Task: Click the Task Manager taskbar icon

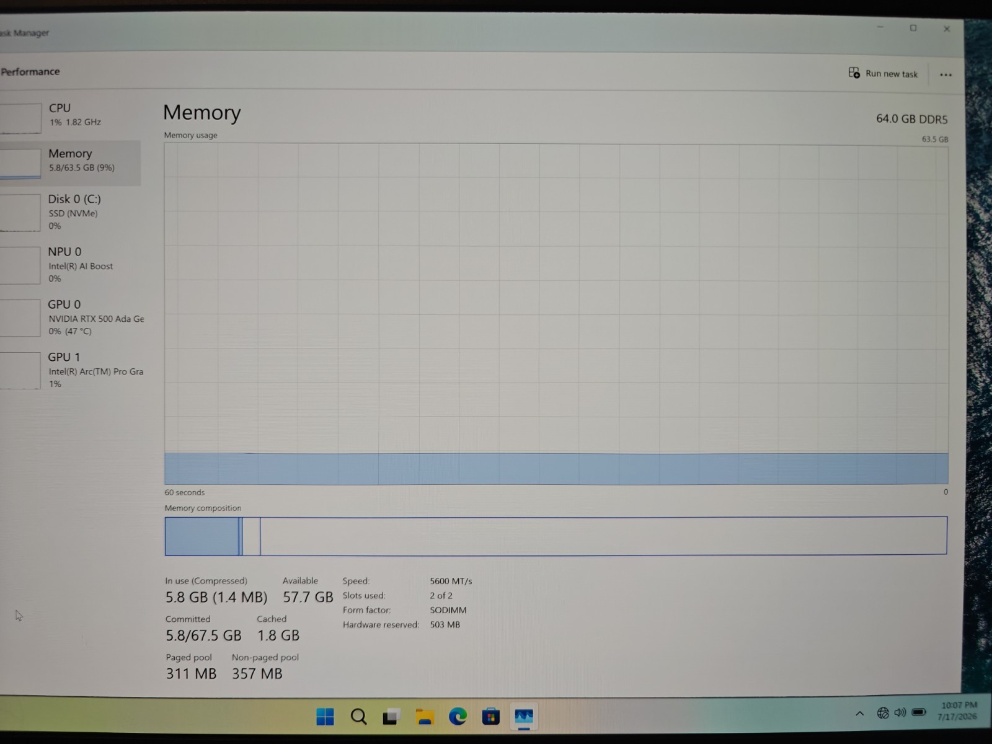Action: pos(524,717)
